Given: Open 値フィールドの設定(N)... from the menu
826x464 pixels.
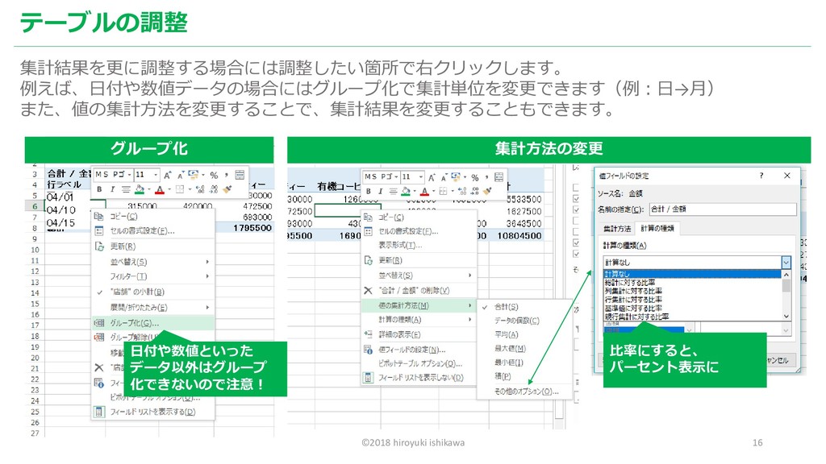Looking at the screenshot, I should tap(419, 350).
